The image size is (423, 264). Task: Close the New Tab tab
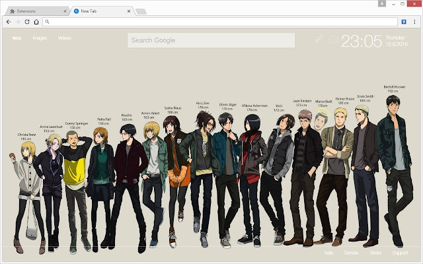point(129,11)
